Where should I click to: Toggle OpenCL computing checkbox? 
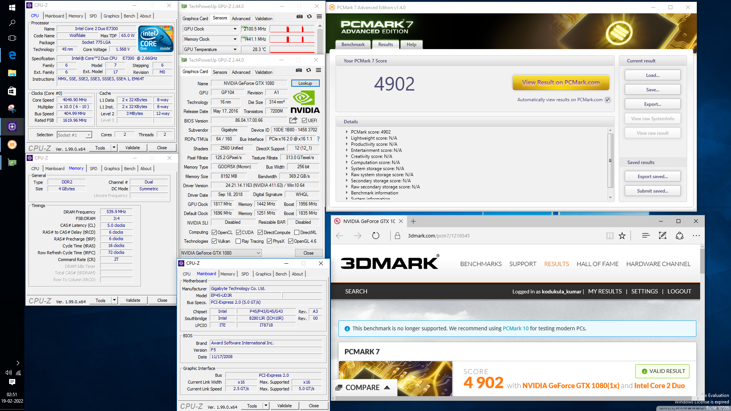click(214, 233)
